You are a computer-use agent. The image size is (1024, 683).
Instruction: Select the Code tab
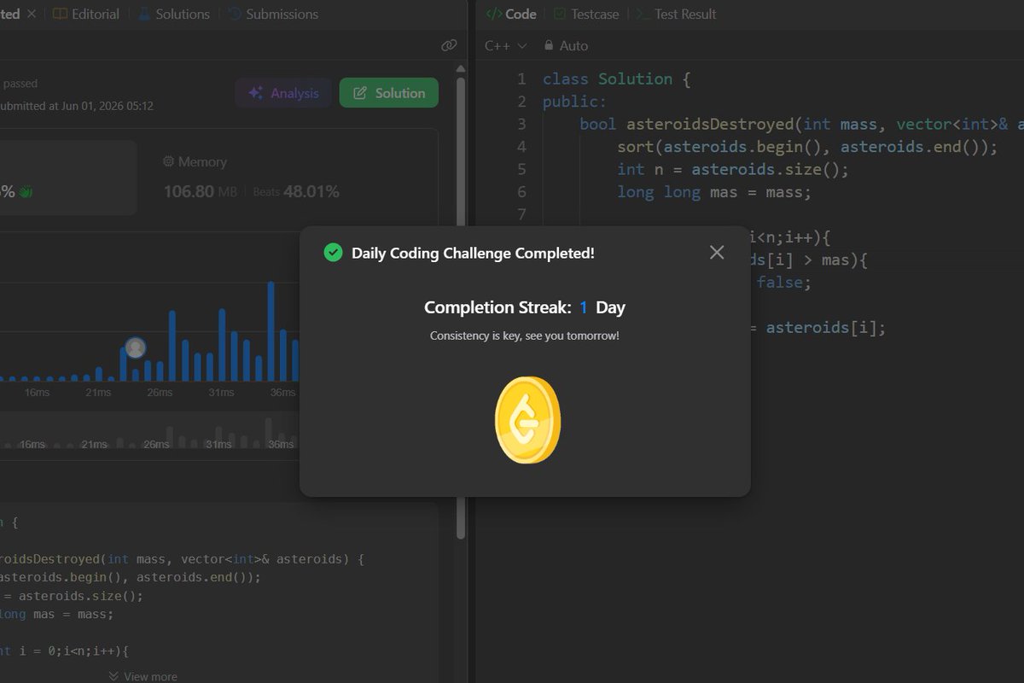tap(511, 14)
